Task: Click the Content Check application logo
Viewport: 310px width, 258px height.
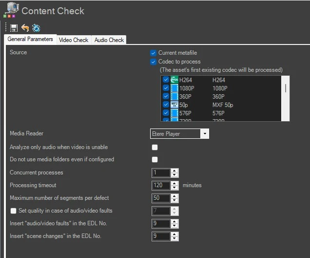Action: pos(11,11)
